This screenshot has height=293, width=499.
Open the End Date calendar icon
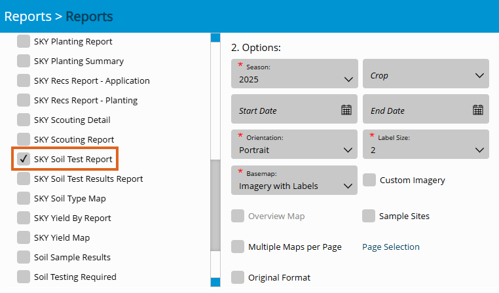click(478, 110)
